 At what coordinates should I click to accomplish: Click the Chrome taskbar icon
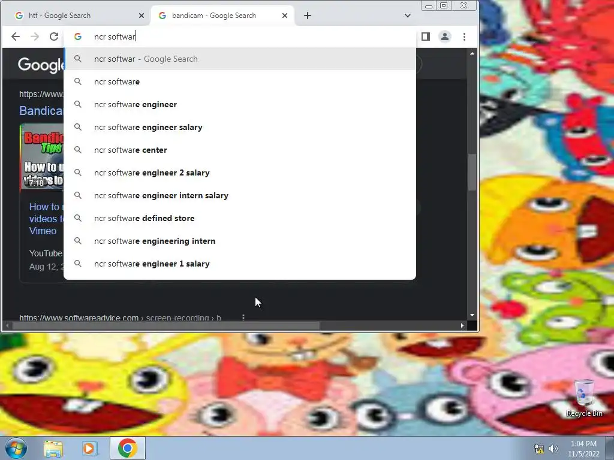[127, 448]
